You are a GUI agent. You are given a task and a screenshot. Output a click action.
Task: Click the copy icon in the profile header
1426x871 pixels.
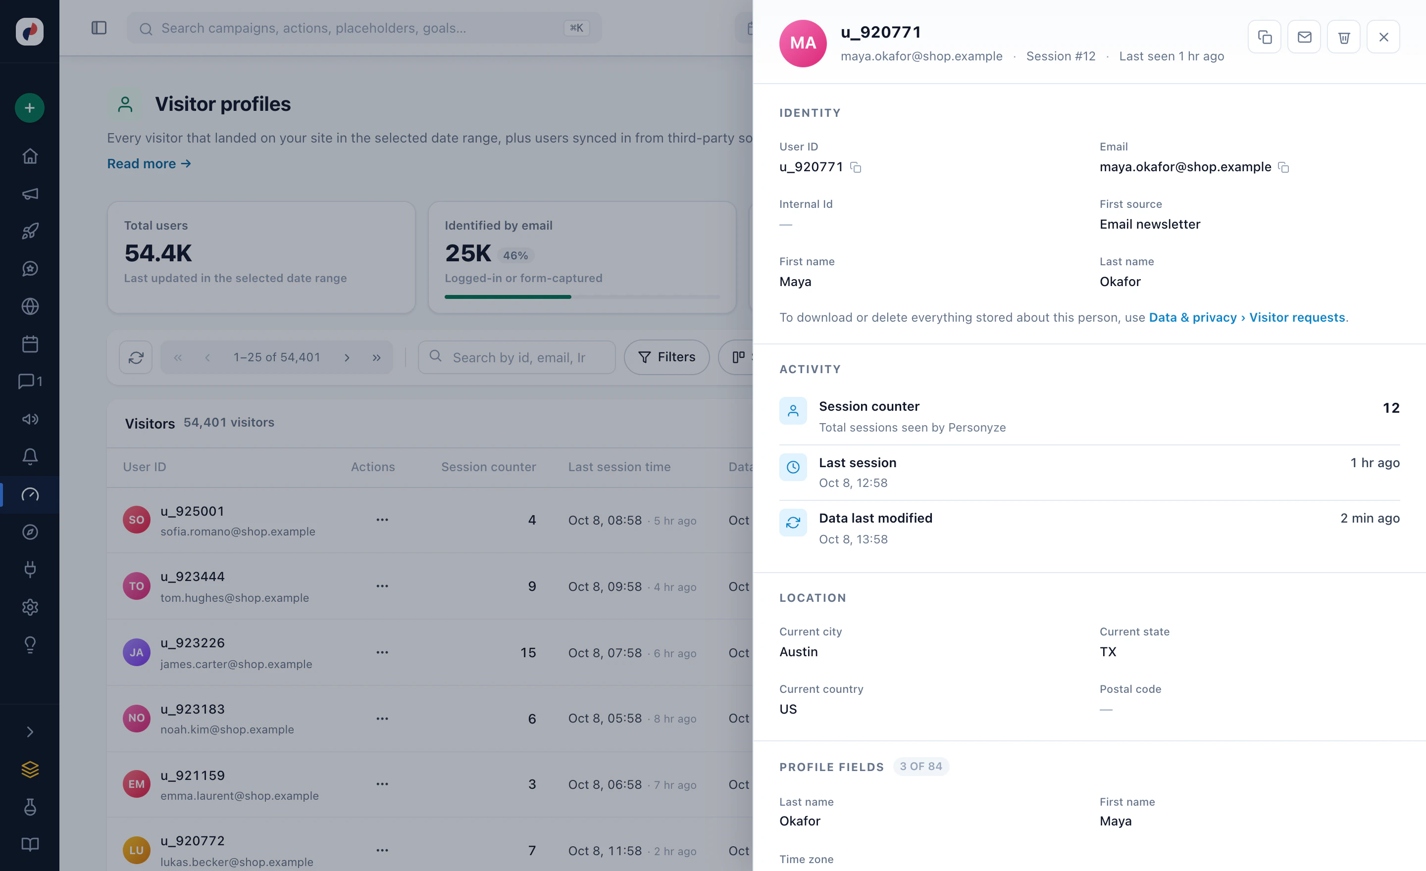coord(1265,37)
